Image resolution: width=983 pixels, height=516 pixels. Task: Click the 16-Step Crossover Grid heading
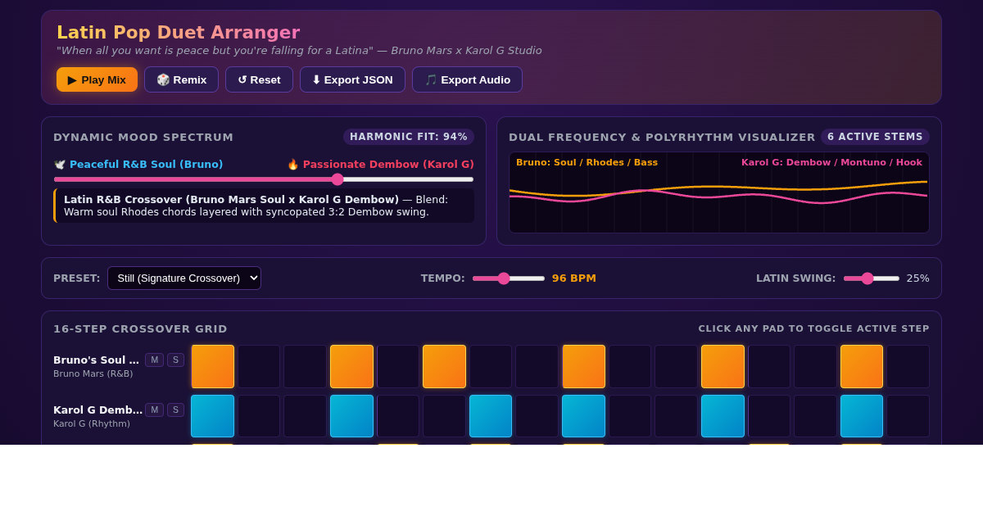click(x=140, y=328)
